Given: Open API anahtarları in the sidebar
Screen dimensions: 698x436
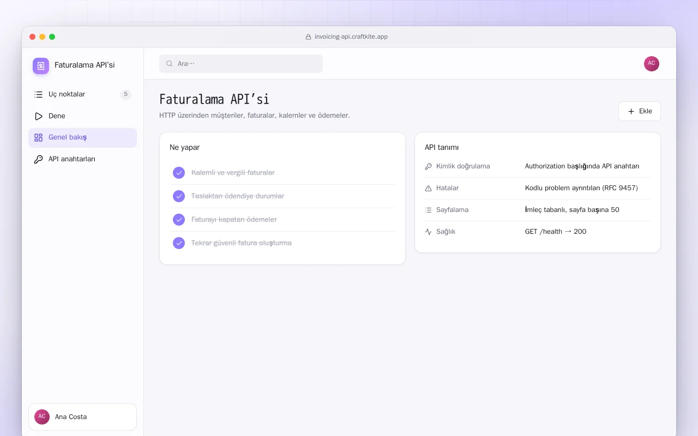Looking at the screenshot, I should click(82, 159).
